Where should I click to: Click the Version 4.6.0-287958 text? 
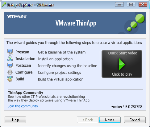tap(126, 107)
